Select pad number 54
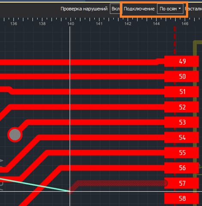 (181, 138)
